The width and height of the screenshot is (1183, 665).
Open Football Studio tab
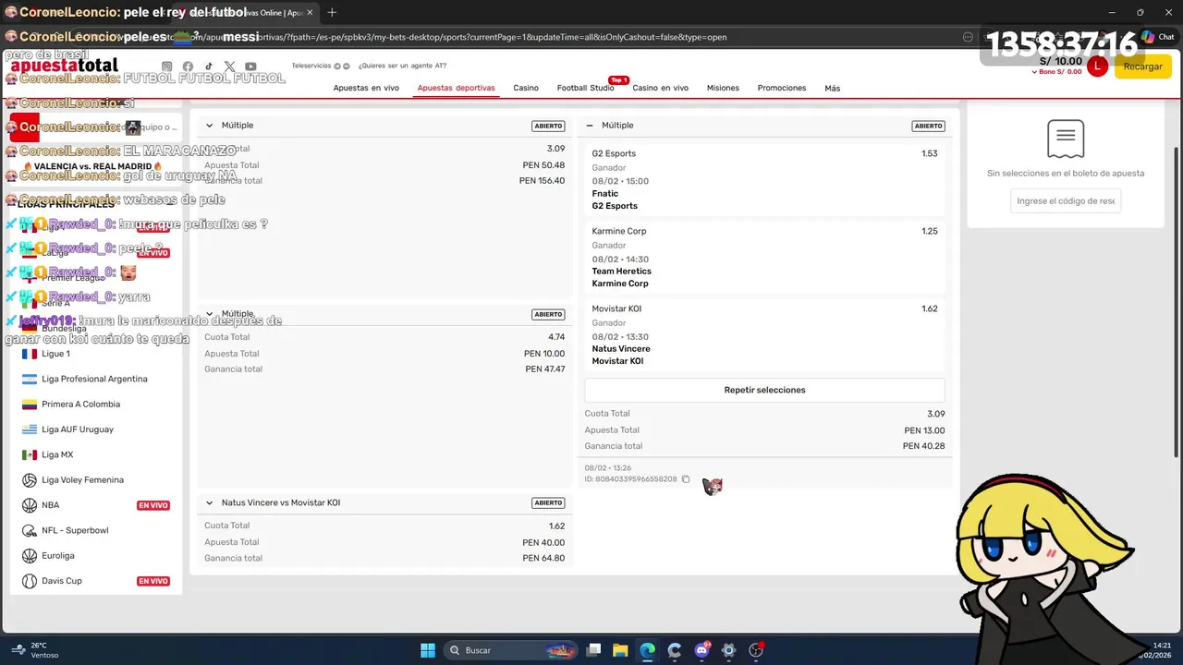(585, 88)
